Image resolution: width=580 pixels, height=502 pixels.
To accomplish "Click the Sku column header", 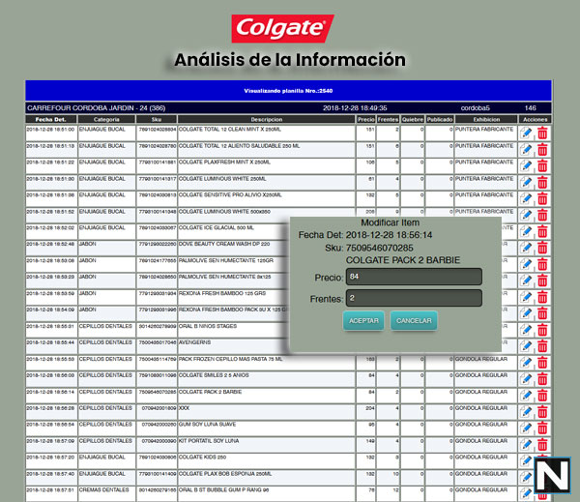I will point(157,119).
